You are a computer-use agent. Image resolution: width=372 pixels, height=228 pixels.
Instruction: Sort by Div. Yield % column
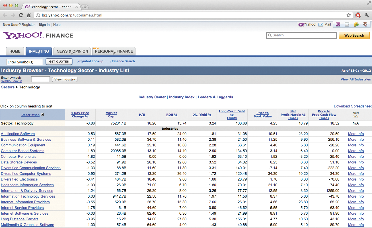pos(202,115)
